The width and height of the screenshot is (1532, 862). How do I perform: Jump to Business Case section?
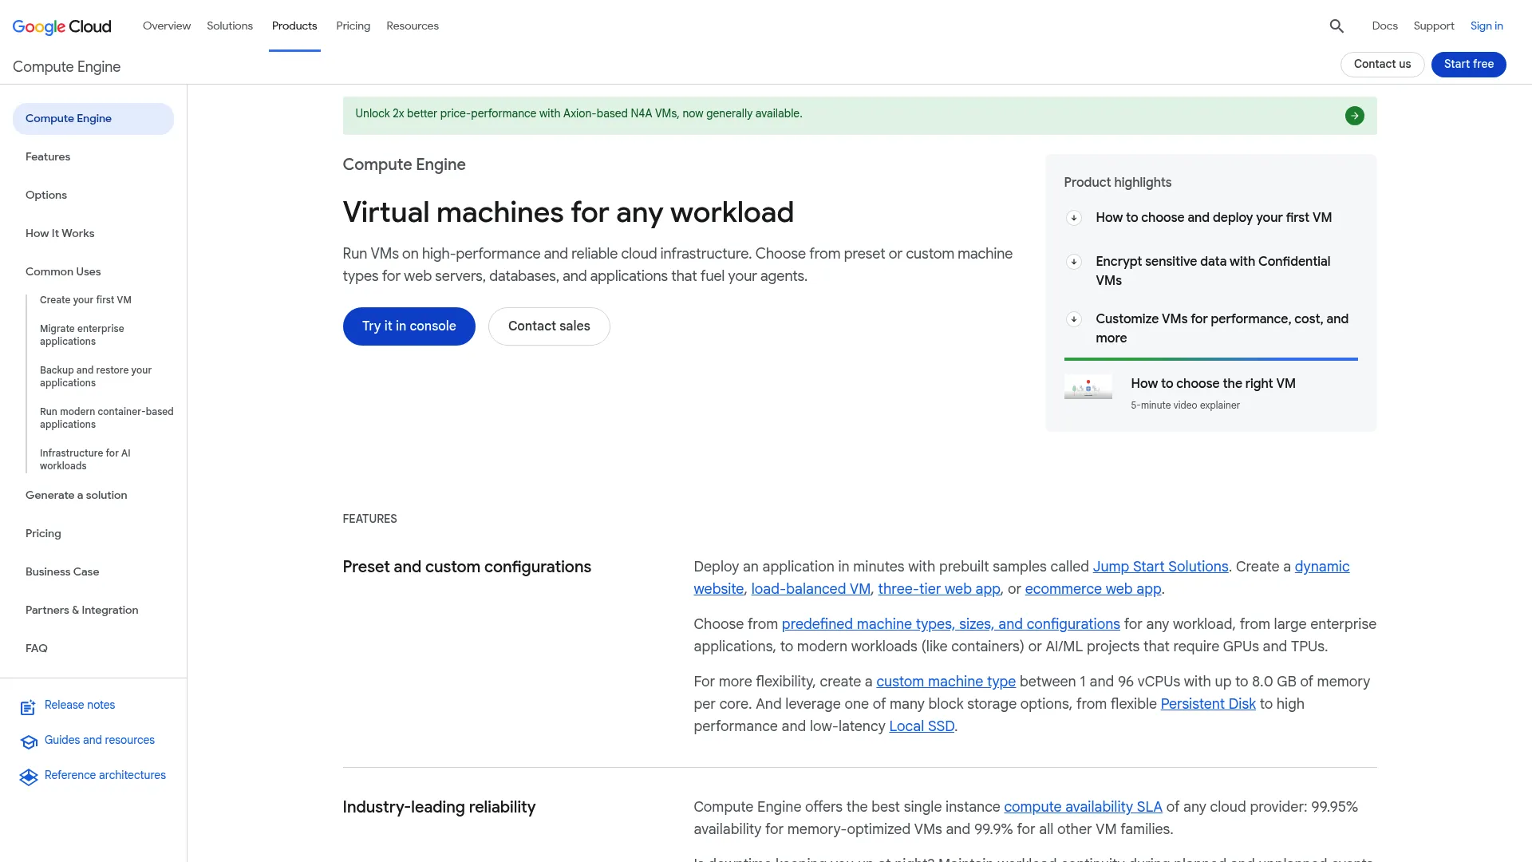(62, 572)
